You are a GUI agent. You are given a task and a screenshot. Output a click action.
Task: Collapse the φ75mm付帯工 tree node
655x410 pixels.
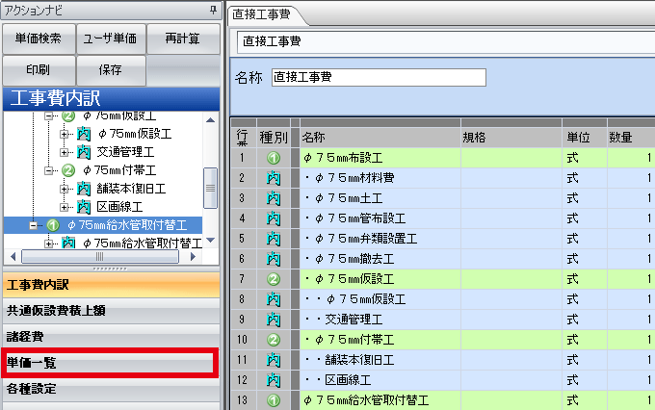click(48, 170)
